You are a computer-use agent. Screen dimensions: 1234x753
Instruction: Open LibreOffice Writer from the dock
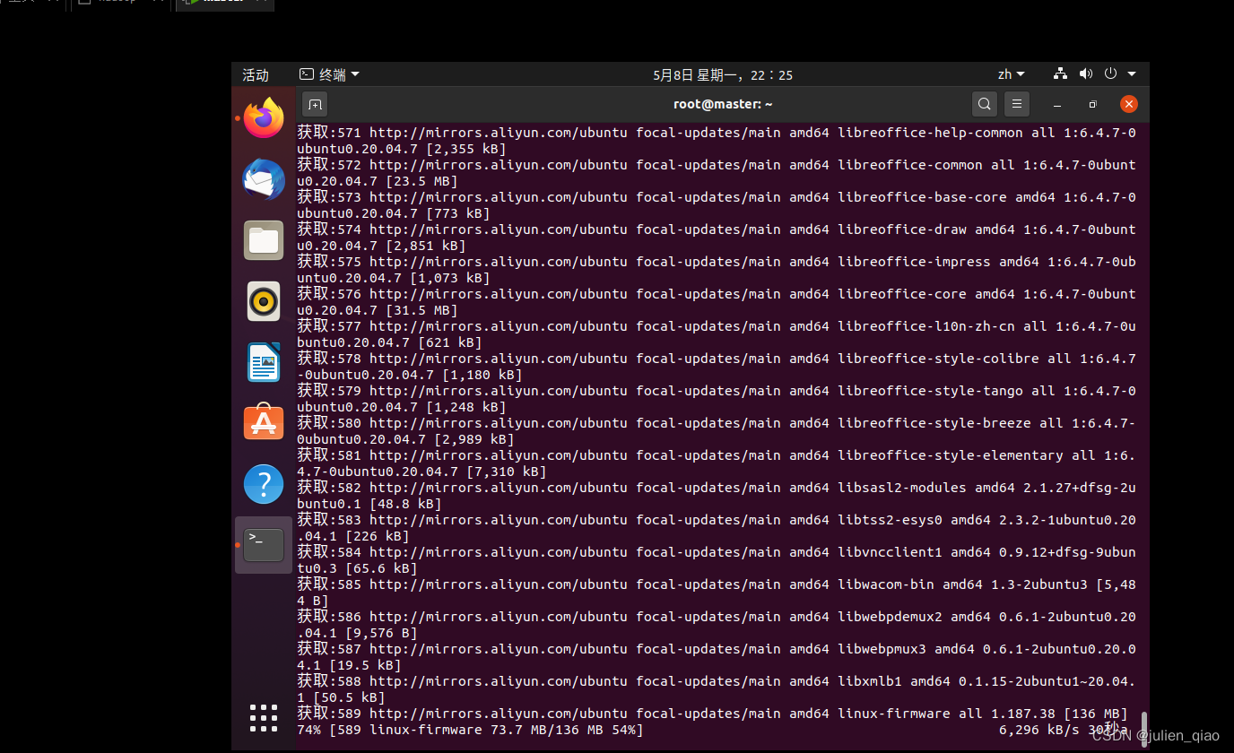pyautogui.click(x=264, y=362)
